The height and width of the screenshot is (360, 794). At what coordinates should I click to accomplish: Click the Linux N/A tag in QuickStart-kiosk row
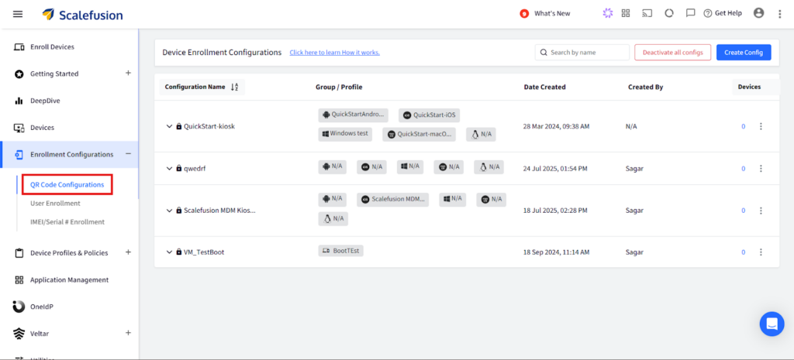pos(481,135)
